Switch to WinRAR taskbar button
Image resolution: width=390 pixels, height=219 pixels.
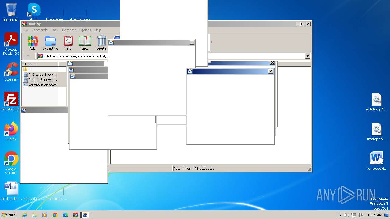point(76,215)
